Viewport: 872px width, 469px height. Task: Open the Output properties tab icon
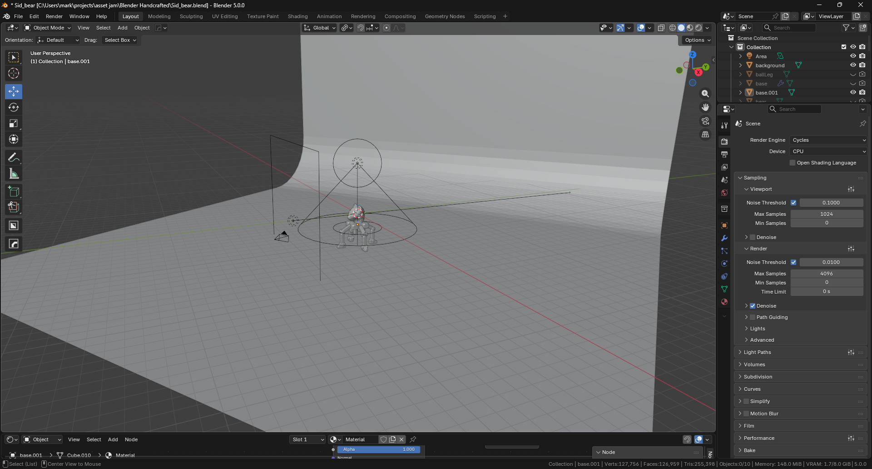[724, 155]
